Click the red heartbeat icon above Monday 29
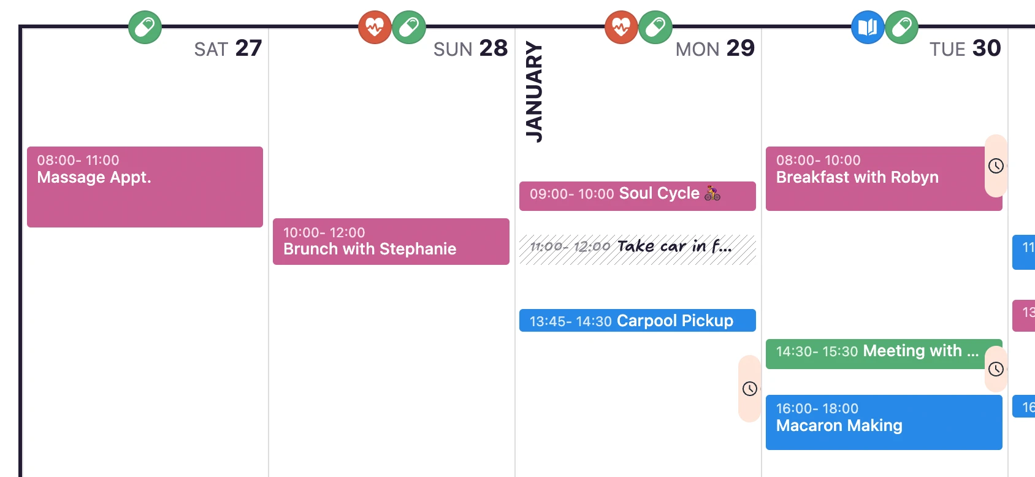Image resolution: width=1035 pixels, height=477 pixels. (x=621, y=27)
